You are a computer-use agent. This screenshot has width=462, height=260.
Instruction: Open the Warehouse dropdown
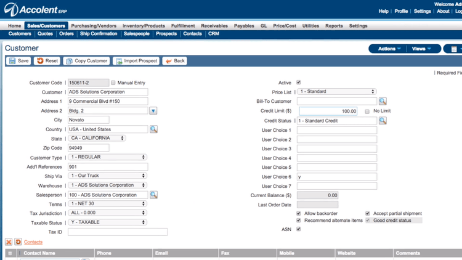[x=108, y=185]
